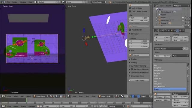192x108 pixels.
Task: Click the Start Display button
Action: click(x=139, y=80)
